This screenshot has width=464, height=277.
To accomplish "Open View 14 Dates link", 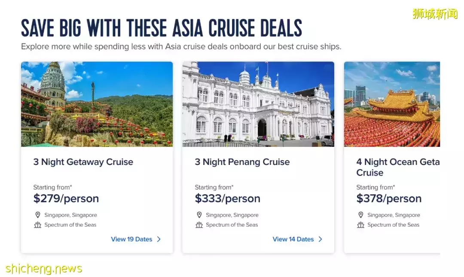I will click(x=297, y=239).
